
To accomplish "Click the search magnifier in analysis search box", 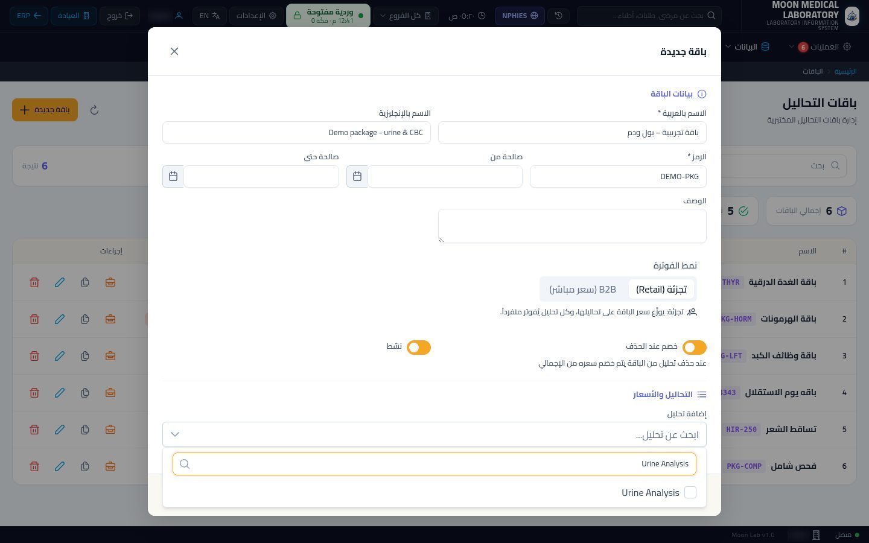I will tap(185, 464).
